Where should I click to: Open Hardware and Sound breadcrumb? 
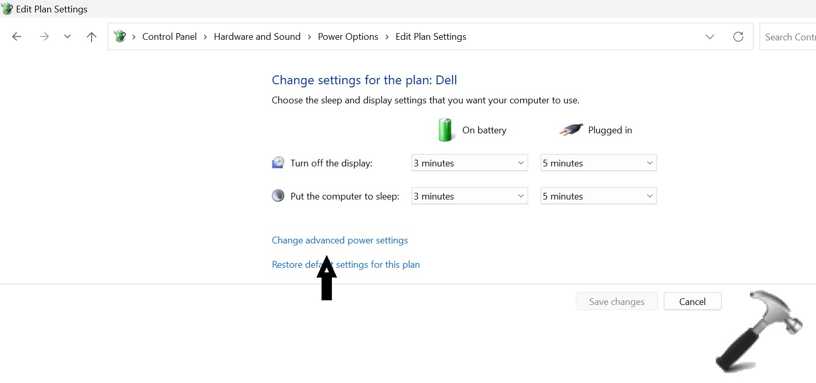257,37
